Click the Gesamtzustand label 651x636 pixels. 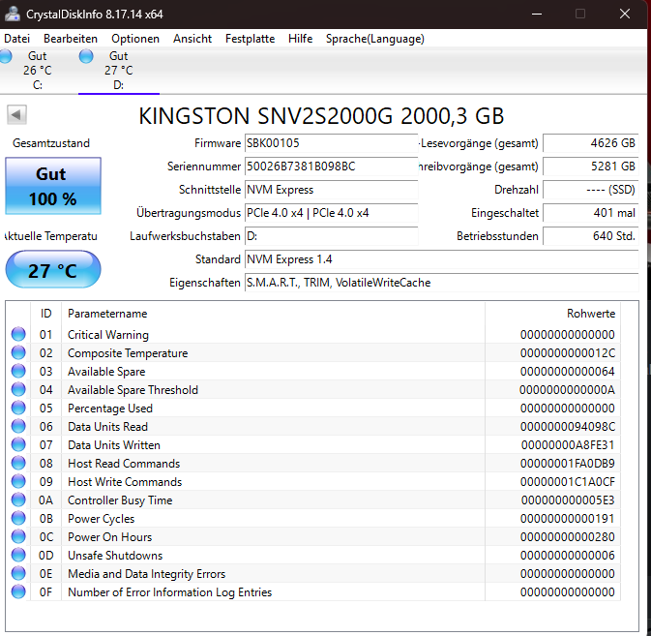[51, 143]
